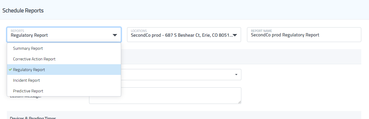Click the green checkmark beside Regulatory Report
This screenshot has width=369, height=119.
10,70
